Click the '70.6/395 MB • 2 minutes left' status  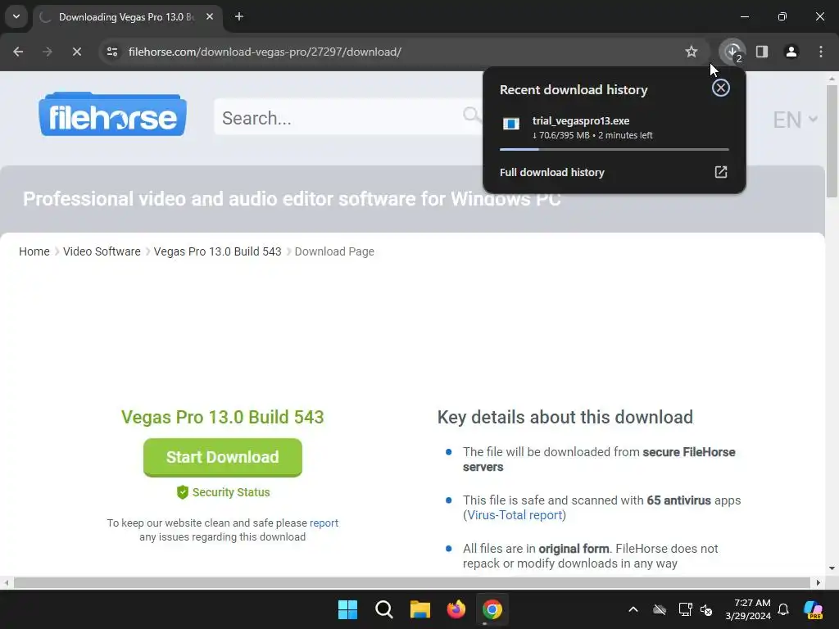coord(592,135)
